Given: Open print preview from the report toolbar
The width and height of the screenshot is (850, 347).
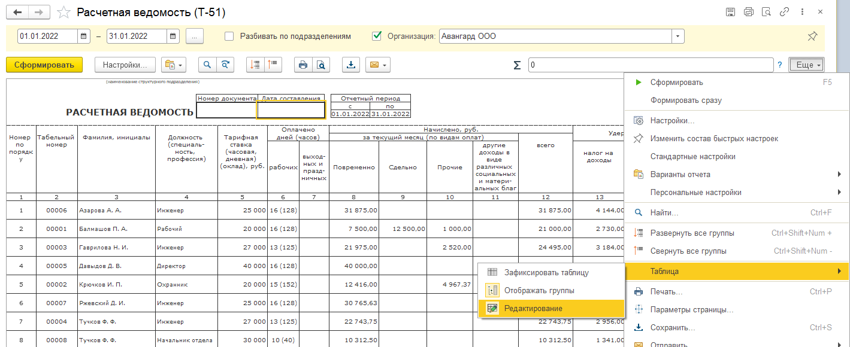Looking at the screenshot, I should point(322,65).
